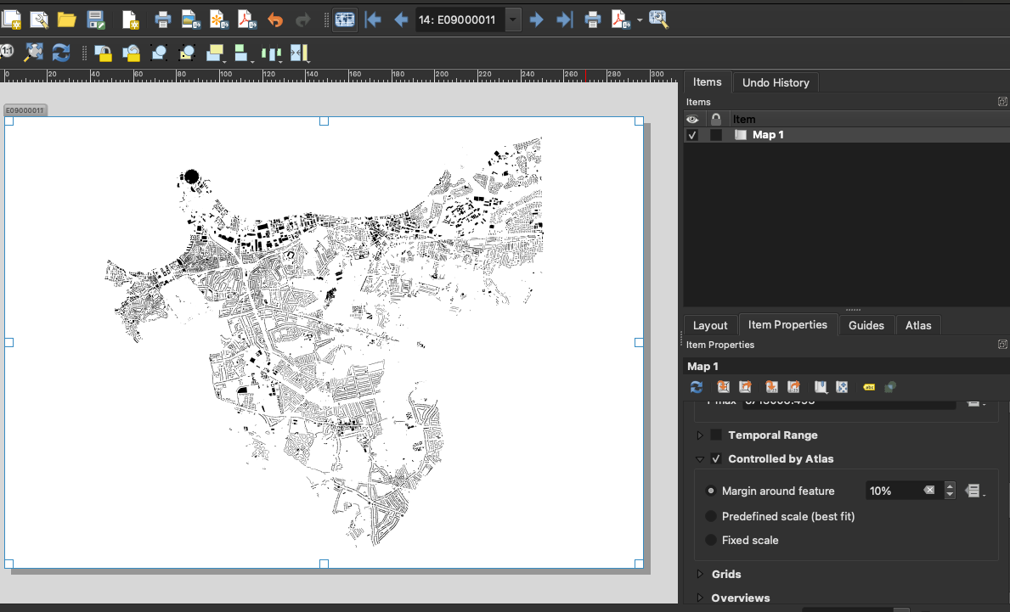Screen dimensions: 1010x612
Task: Click the Lock selected items icon
Action: [x=103, y=53]
